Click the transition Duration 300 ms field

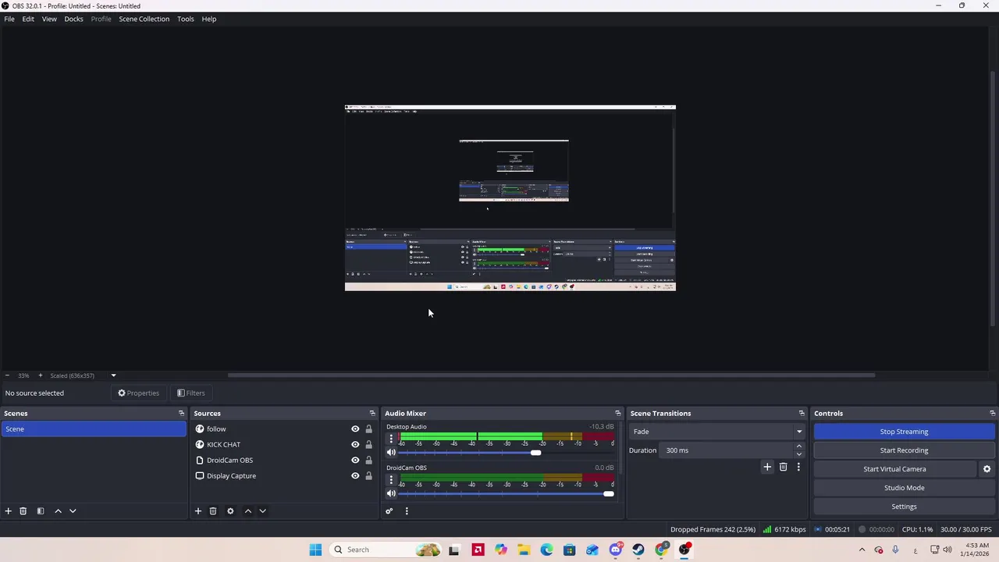point(727,450)
